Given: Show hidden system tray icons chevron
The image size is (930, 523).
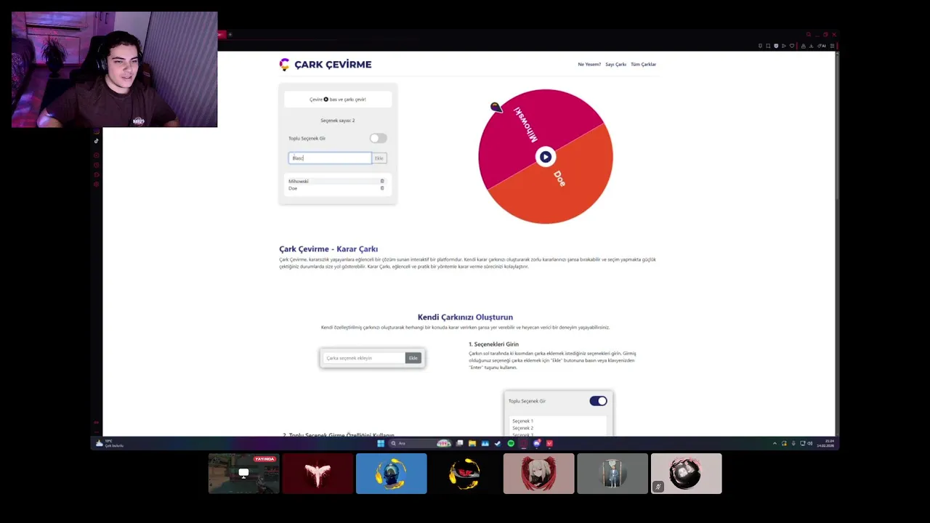Looking at the screenshot, I should click(x=775, y=443).
